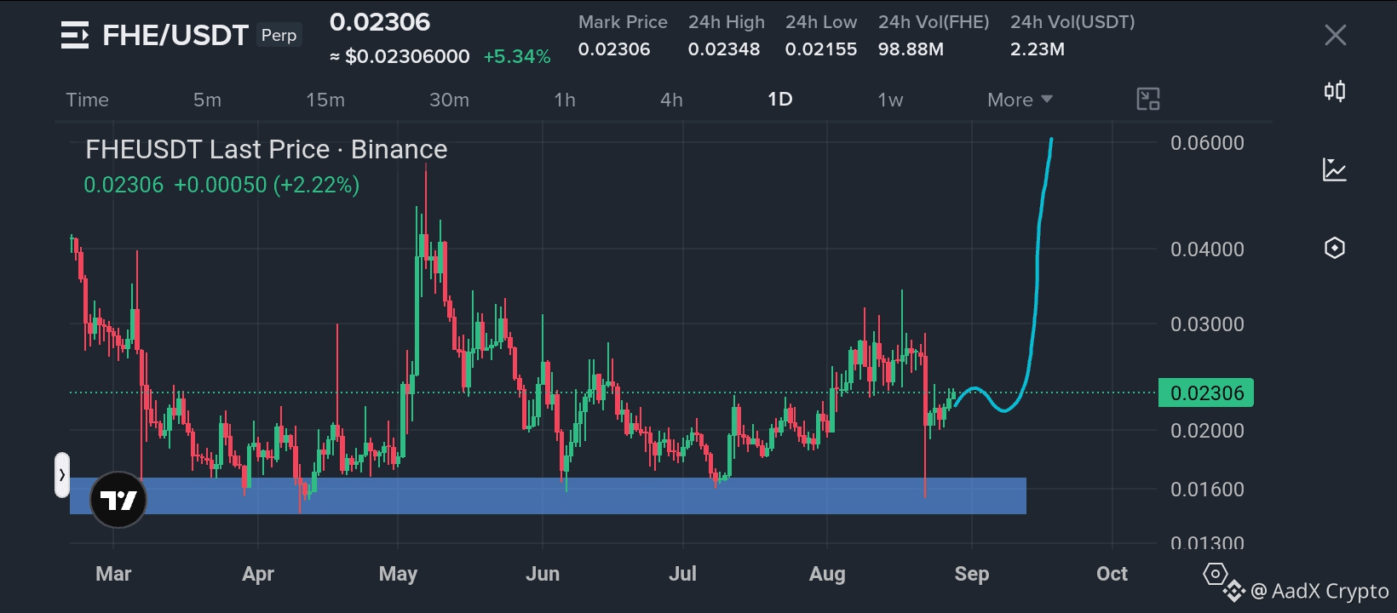The image size is (1397, 613).
Task: Click the 24h Vol(USDT) value 2.23M
Action: [1038, 49]
